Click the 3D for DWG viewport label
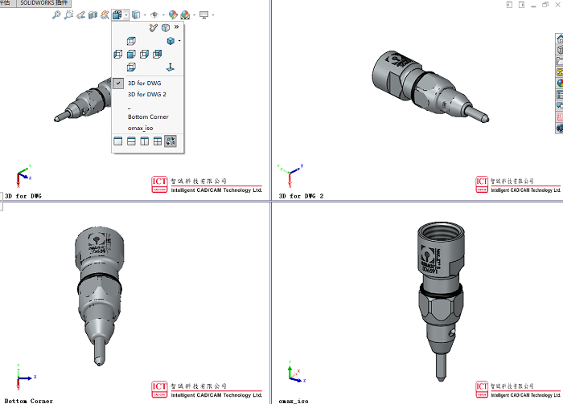The width and height of the screenshot is (563, 404). (23, 196)
